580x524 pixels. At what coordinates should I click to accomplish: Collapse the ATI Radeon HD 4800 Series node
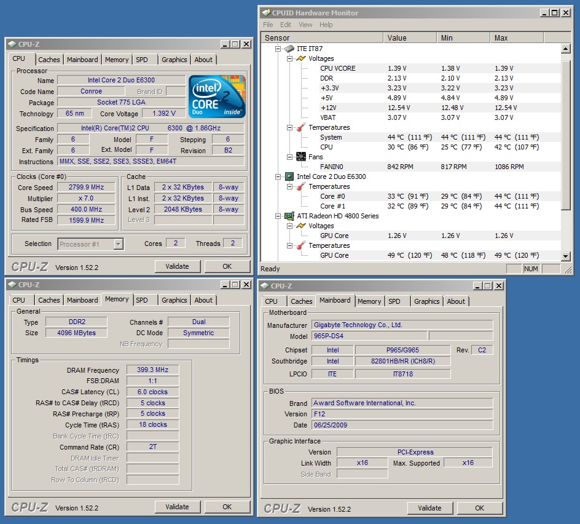(278, 216)
